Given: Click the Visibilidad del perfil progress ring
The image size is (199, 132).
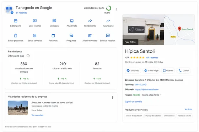Looking at the screenshot, I should click(x=109, y=8).
